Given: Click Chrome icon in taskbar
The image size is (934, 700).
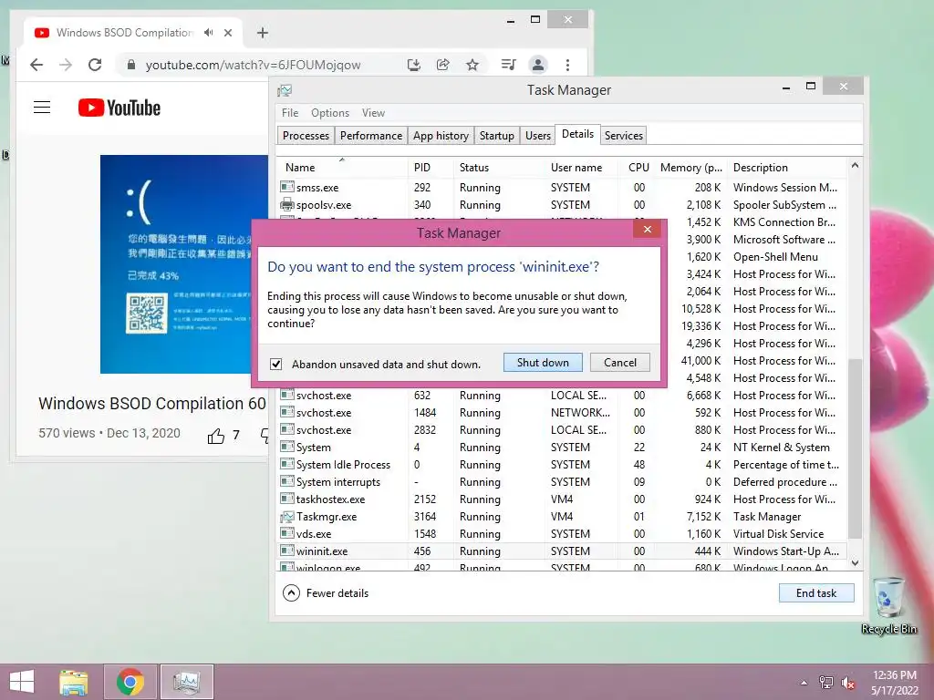Looking at the screenshot, I should [130, 682].
